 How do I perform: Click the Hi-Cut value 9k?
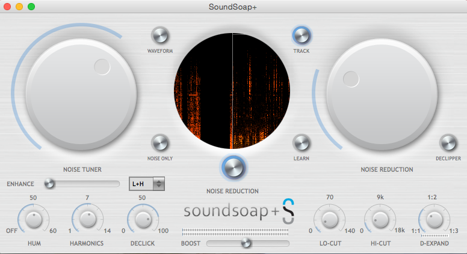coord(380,197)
